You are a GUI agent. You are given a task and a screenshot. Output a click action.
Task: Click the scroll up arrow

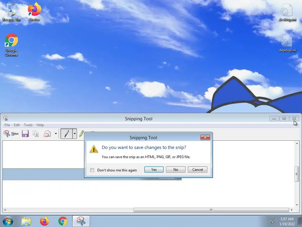[x=297, y=143]
